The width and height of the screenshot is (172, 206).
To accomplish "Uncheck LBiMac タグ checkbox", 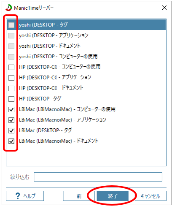I will tap(11, 130).
